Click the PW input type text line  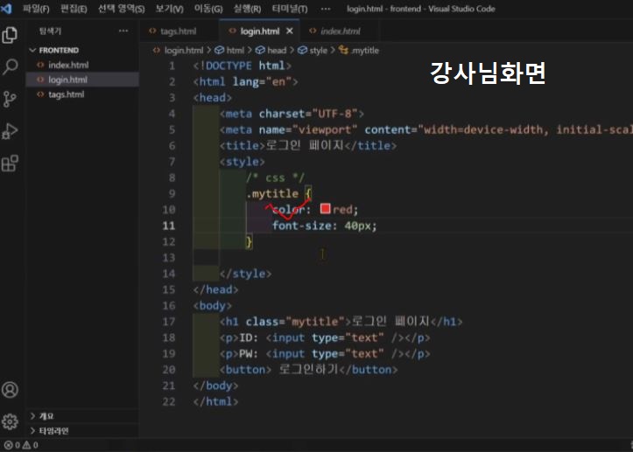[325, 353]
